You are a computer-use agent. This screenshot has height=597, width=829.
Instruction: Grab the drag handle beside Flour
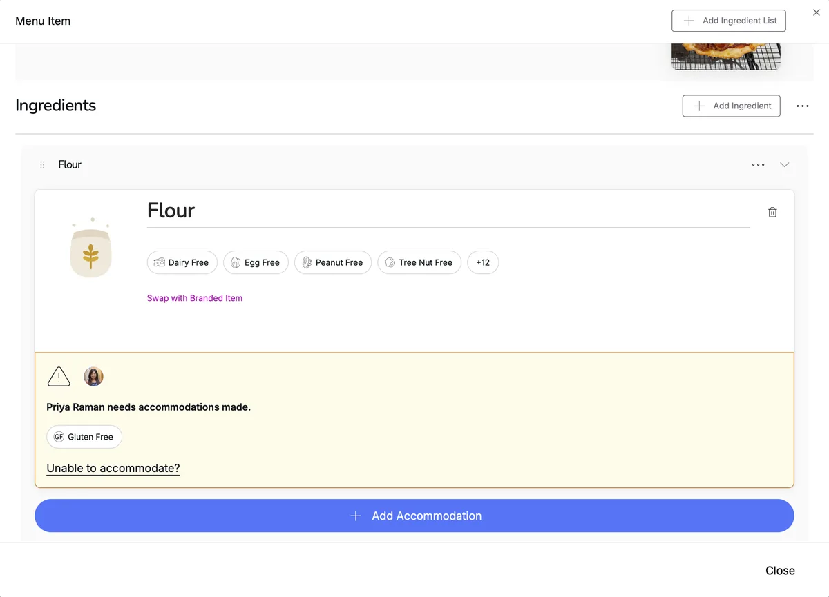[x=42, y=165]
